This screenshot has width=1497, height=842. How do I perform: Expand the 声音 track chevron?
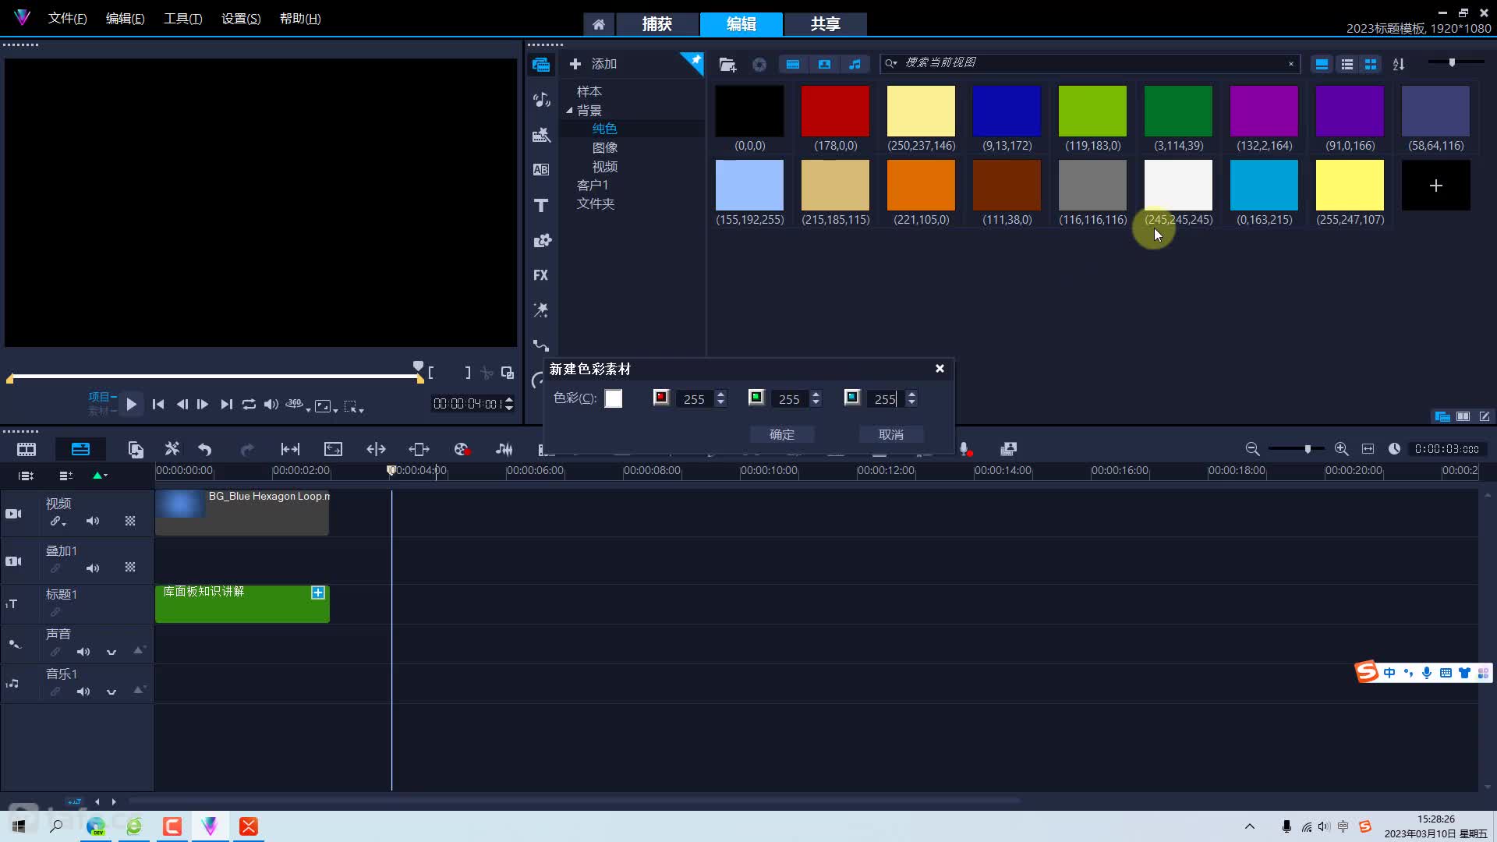(x=111, y=652)
